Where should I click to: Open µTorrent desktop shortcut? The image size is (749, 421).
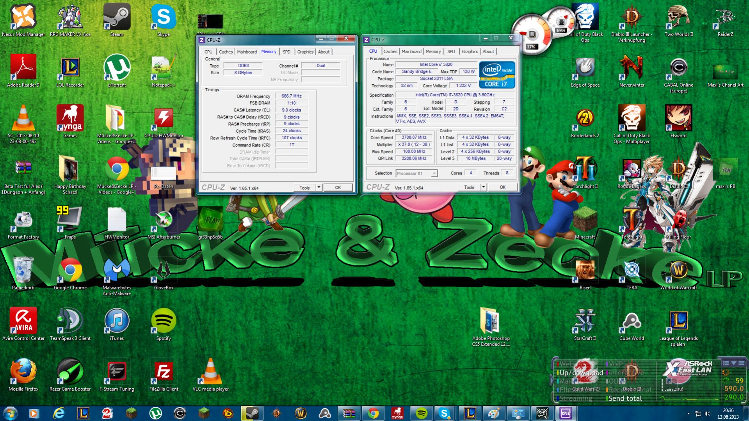(117, 71)
